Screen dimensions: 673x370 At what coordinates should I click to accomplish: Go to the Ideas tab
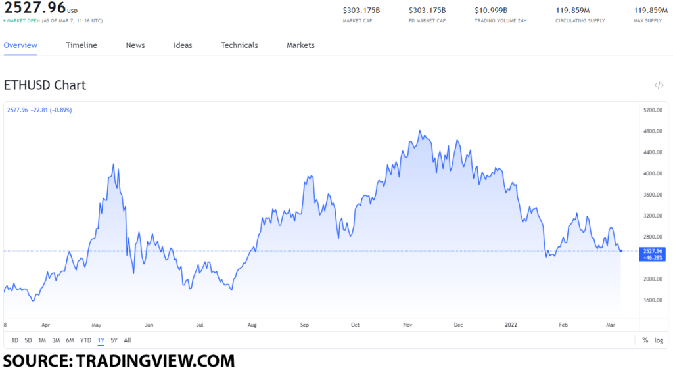click(x=183, y=45)
